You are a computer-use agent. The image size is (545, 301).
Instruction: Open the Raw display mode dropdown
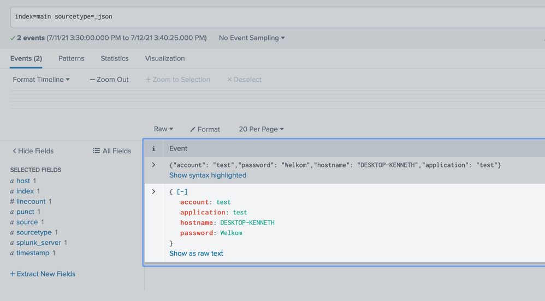click(163, 129)
